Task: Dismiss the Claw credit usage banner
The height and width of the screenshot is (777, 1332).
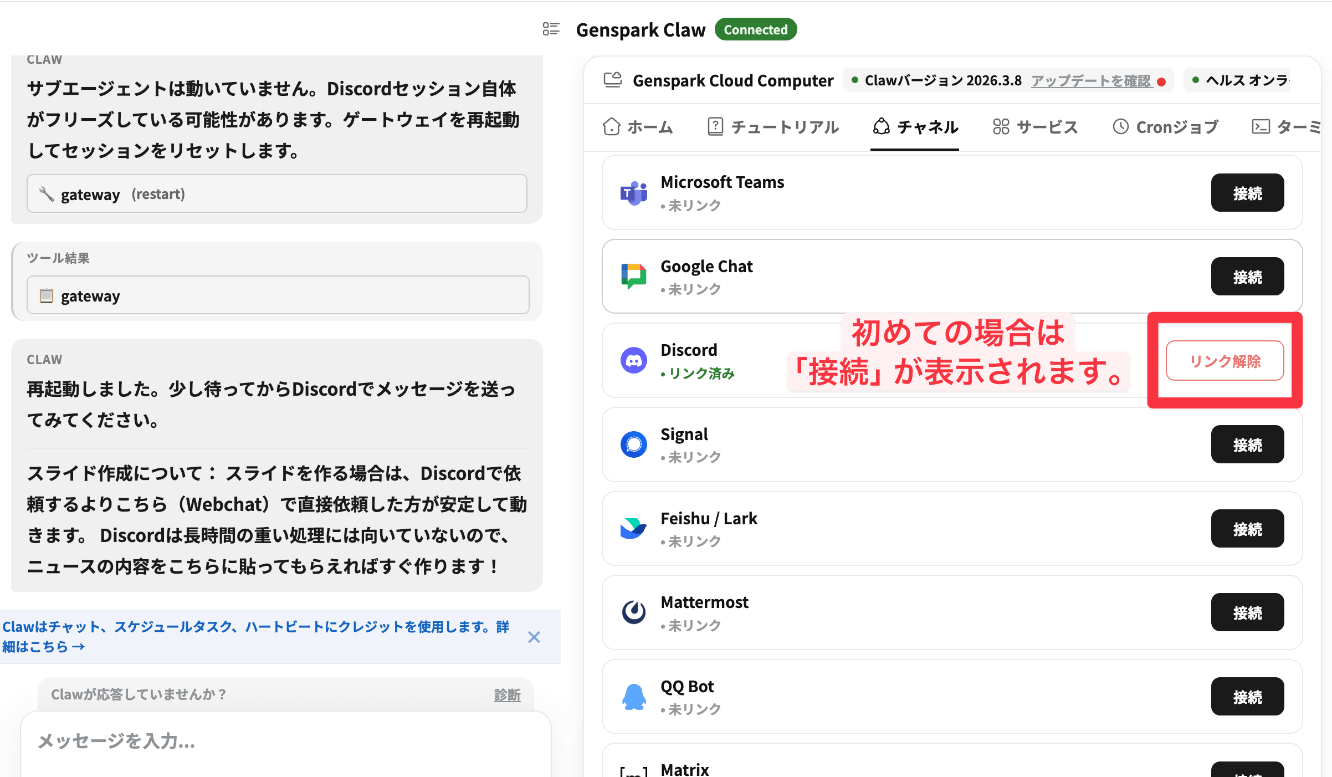Action: [534, 637]
